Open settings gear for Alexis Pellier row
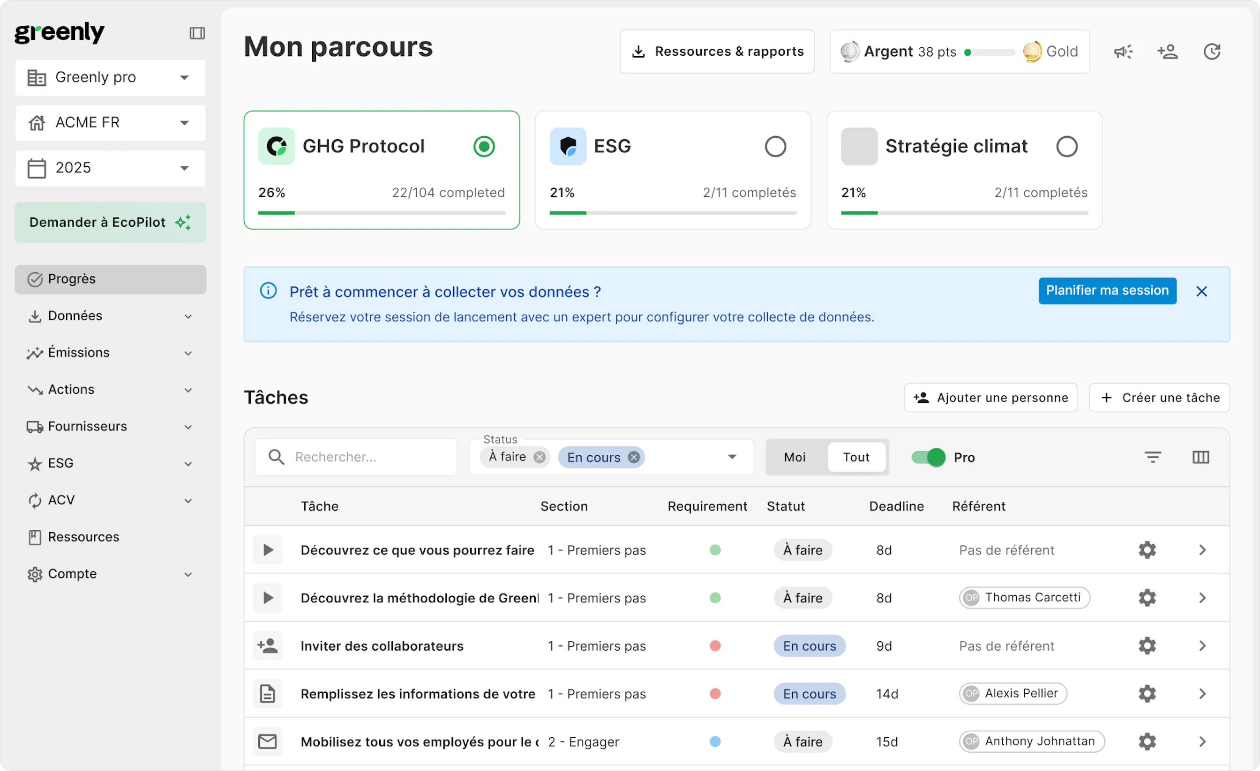The image size is (1260, 771). (1147, 693)
